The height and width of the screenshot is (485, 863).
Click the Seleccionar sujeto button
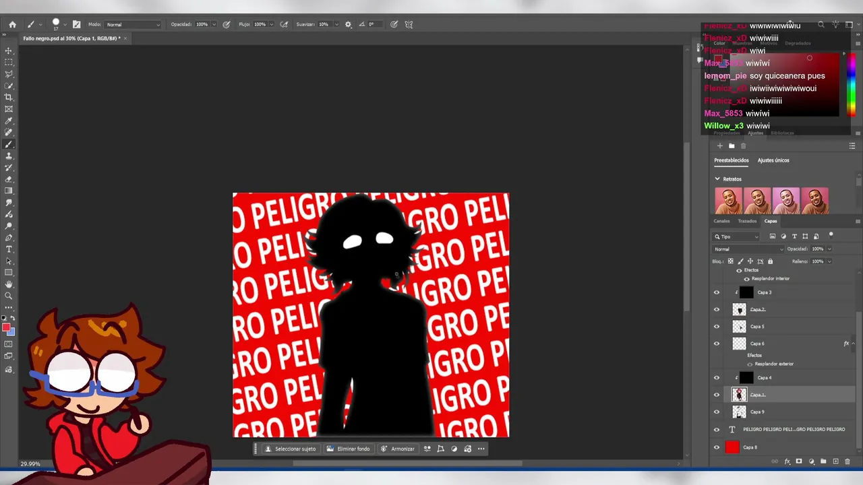(290, 449)
